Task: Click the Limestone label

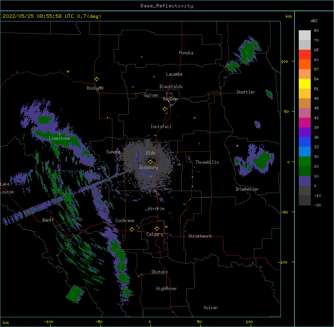Action: (x=59, y=138)
